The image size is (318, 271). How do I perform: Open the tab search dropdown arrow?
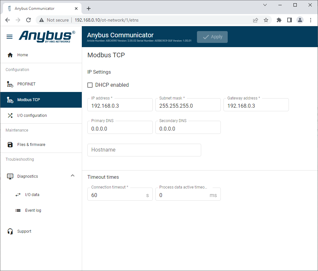[x=265, y=5]
